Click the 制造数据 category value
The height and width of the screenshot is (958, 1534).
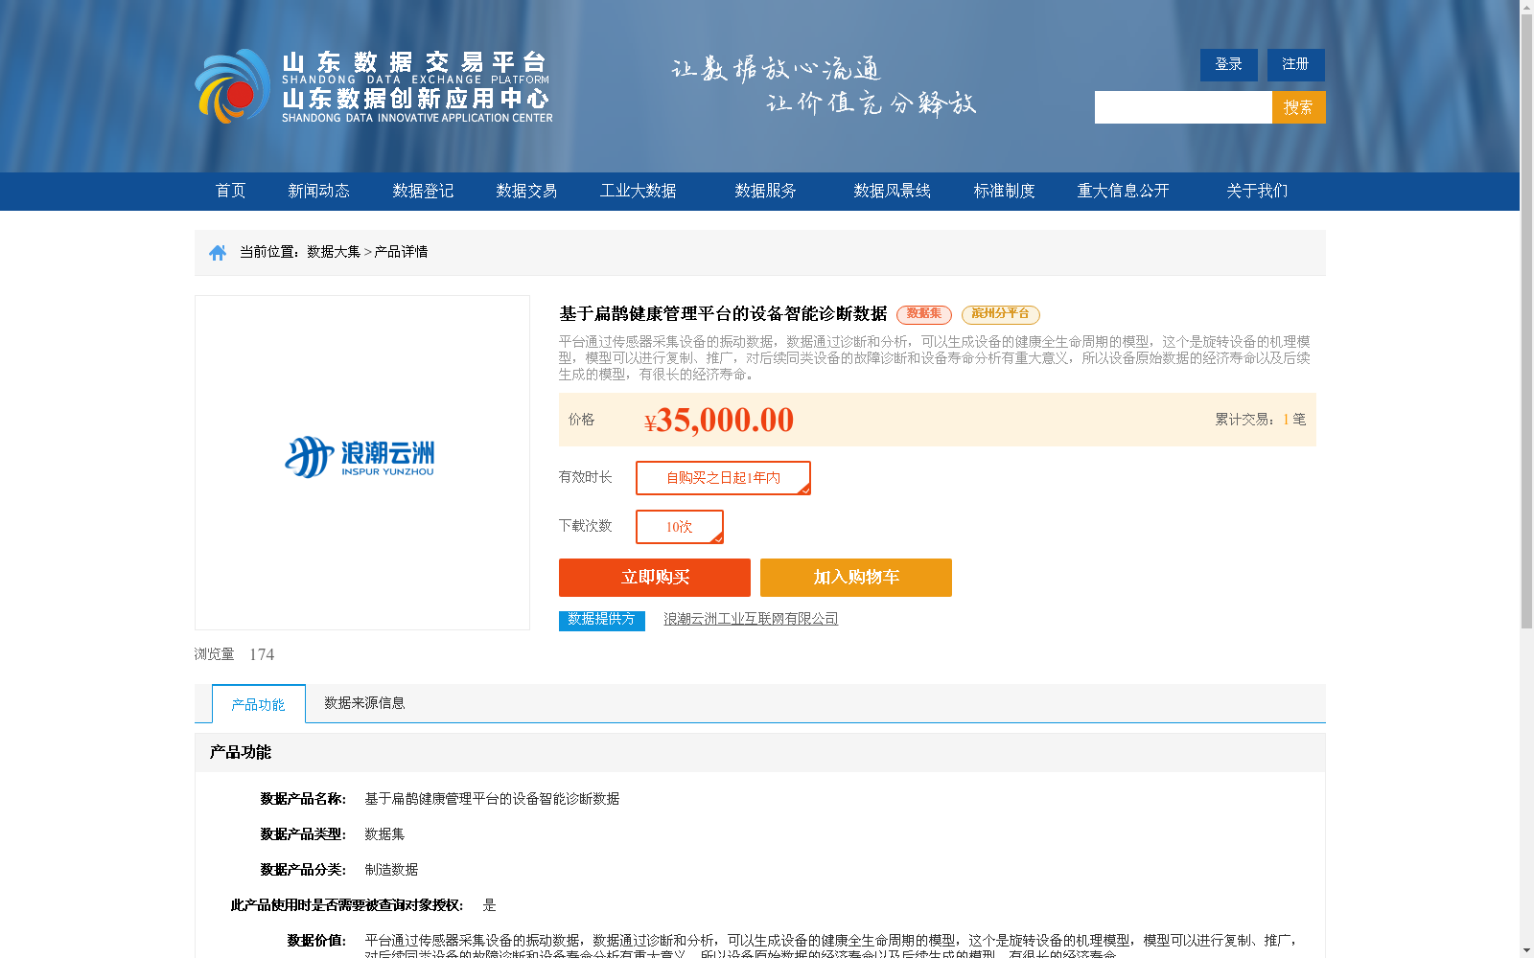click(391, 870)
